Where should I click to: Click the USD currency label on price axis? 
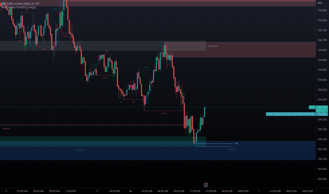[320, 3]
